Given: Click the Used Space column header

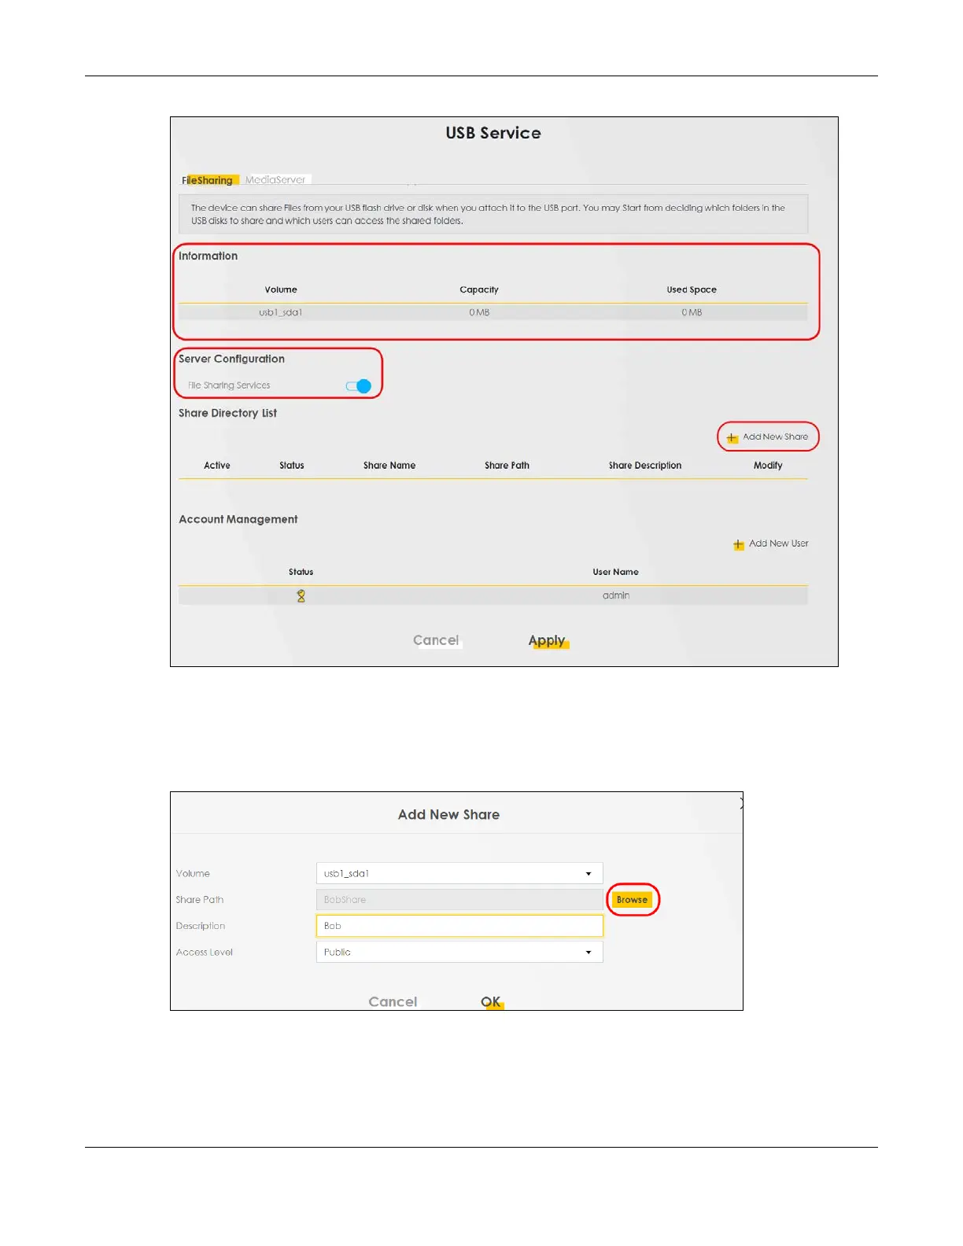Looking at the screenshot, I should click(692, 289).
